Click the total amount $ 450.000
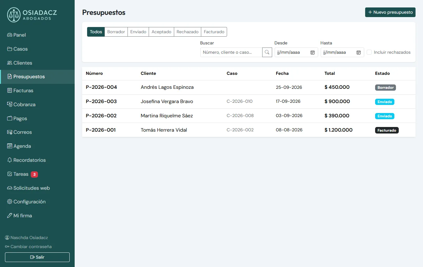The height and width of the screenshot is (267, 423). [337, 87]
